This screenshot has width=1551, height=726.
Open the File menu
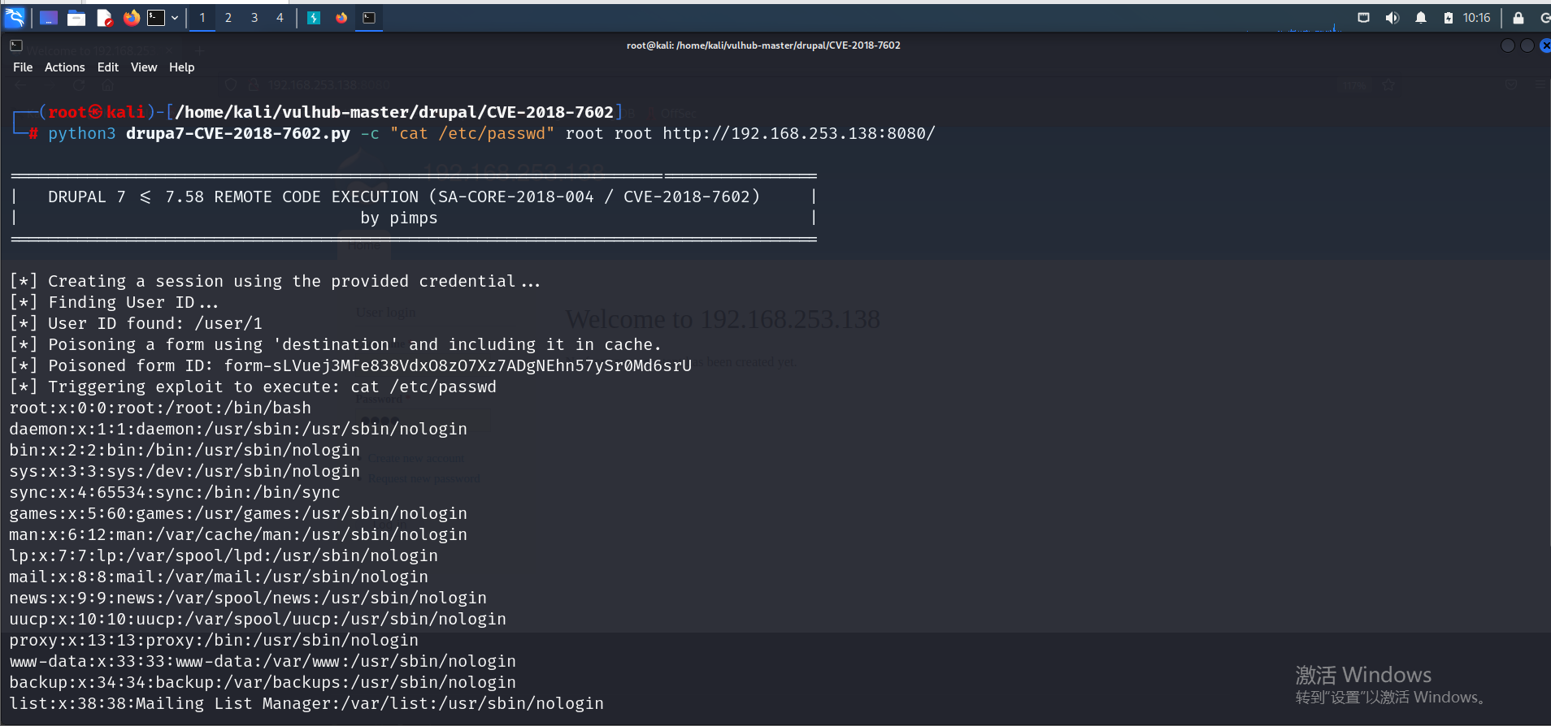coord(23,67)
